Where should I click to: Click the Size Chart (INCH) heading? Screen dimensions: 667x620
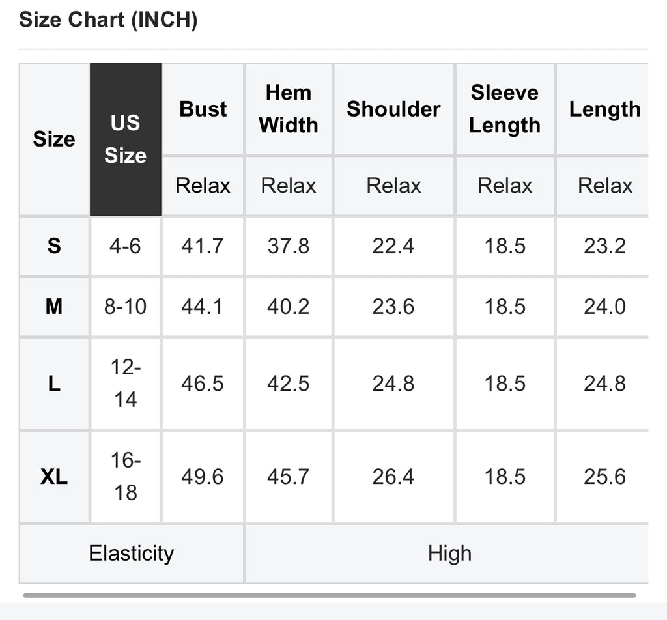(x=108, y=20)
